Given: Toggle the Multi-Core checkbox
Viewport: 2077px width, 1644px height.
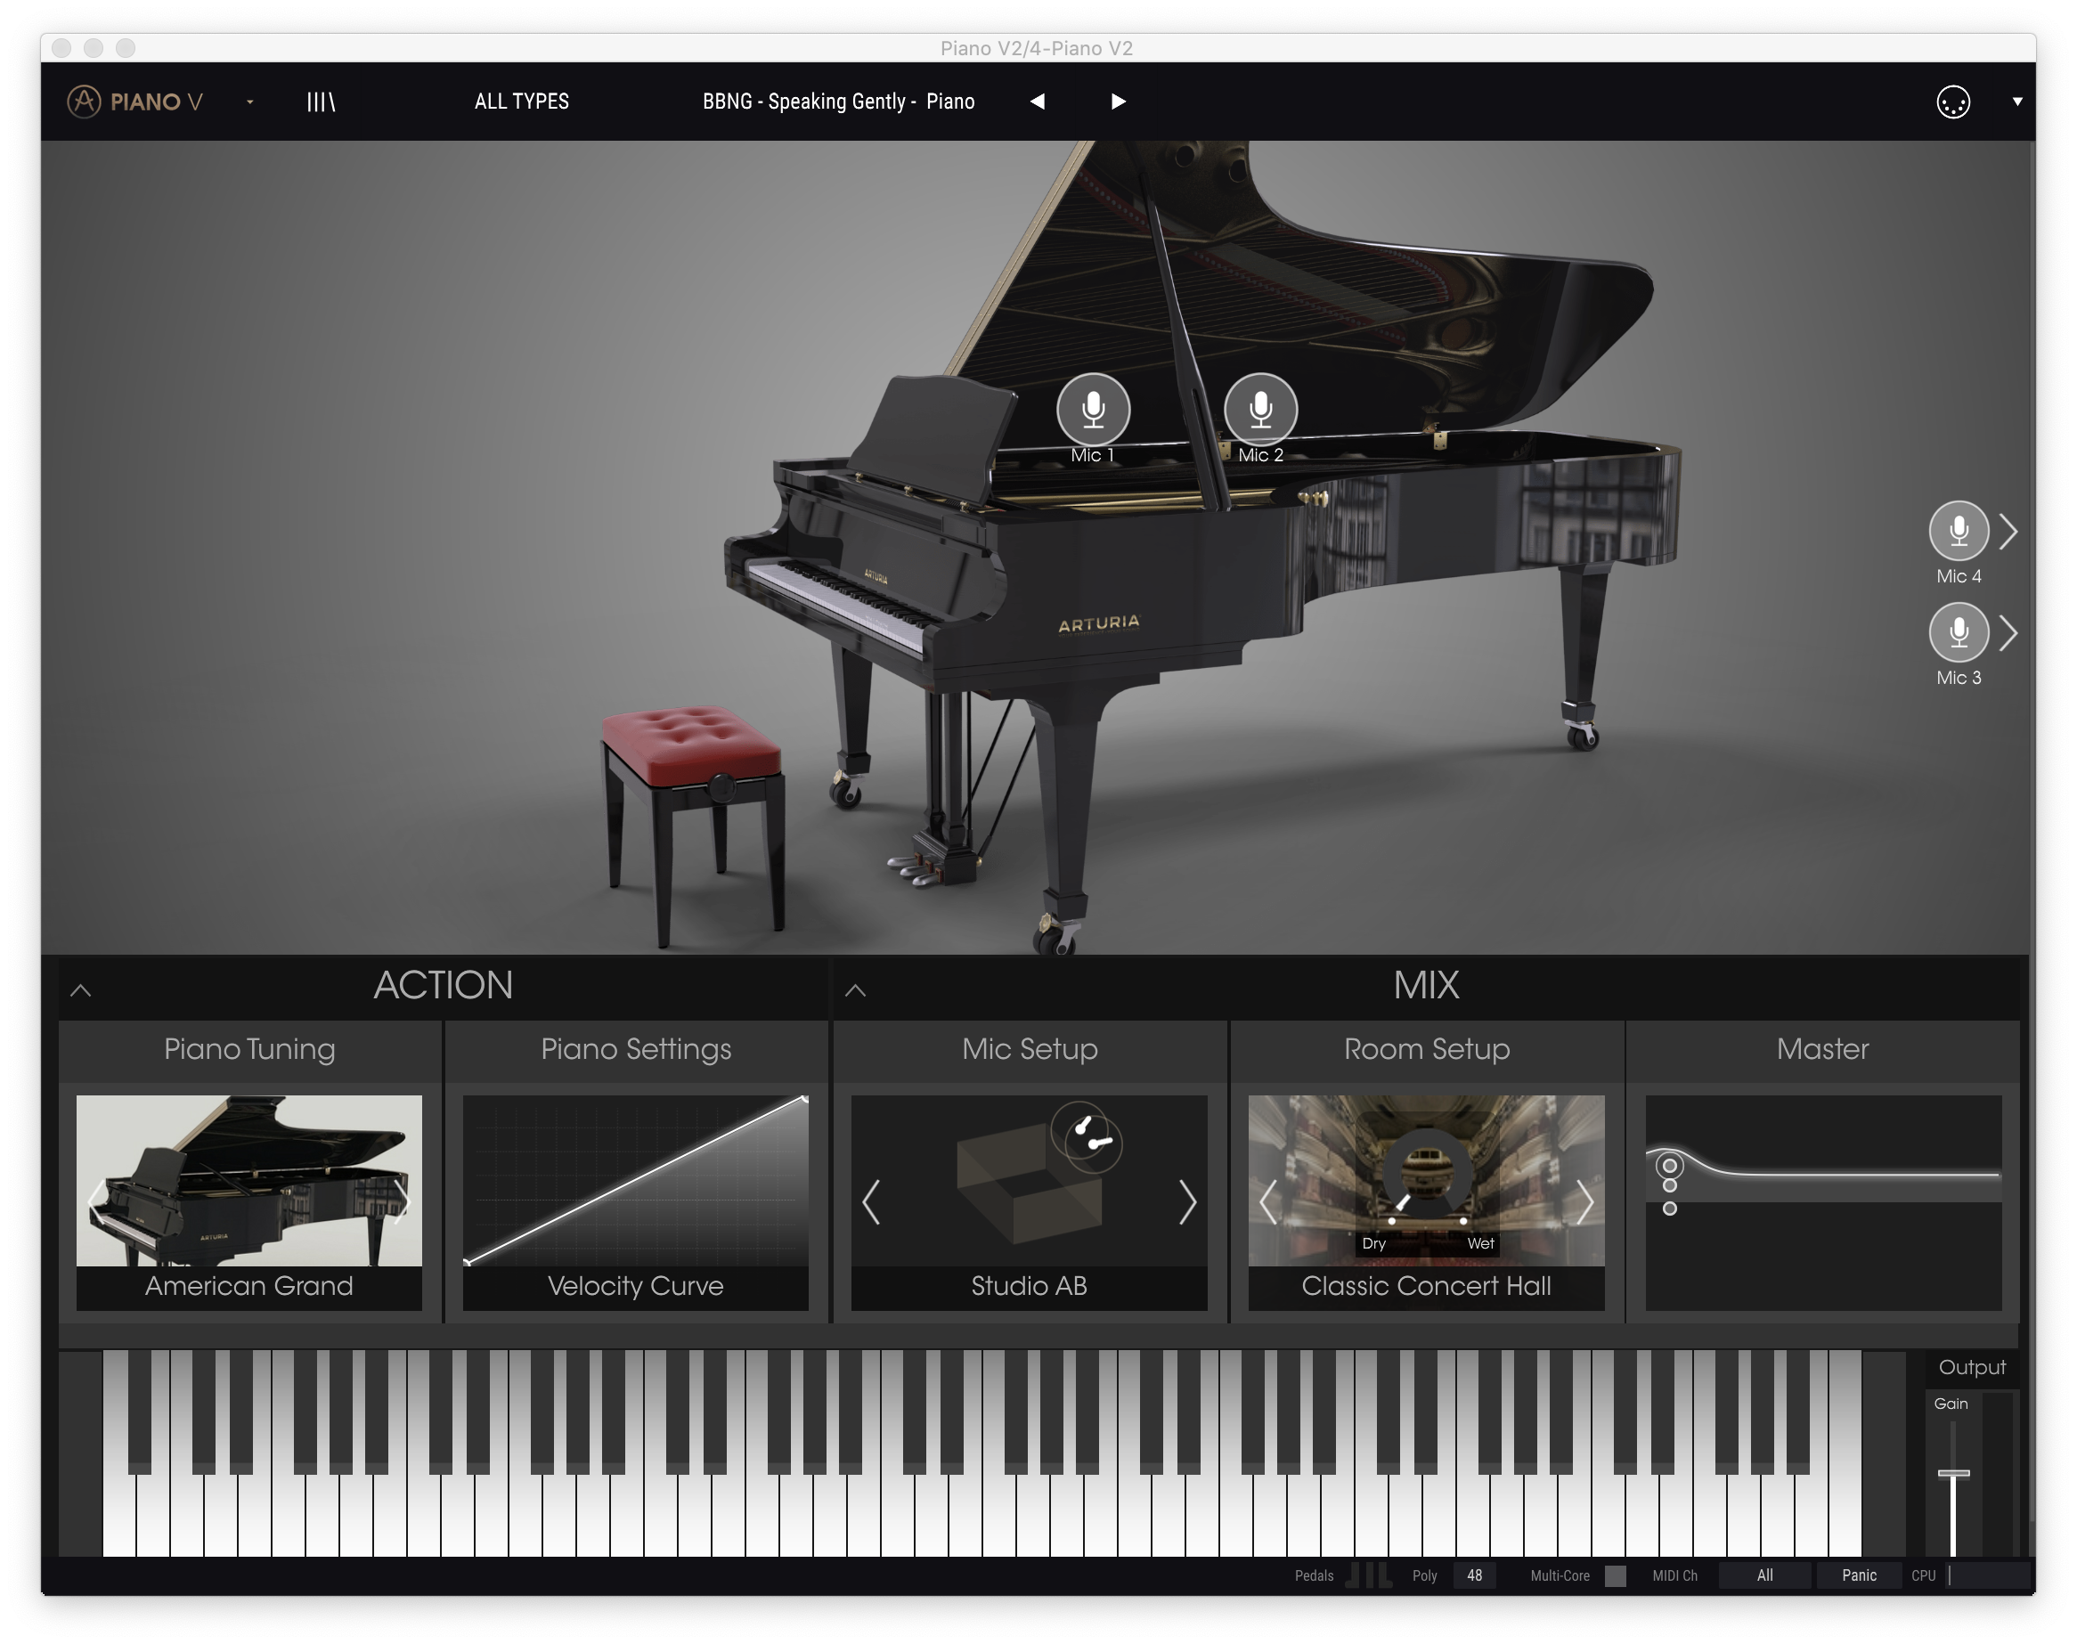Looking at the screenshot, I should click(x=1615, y=1575).
